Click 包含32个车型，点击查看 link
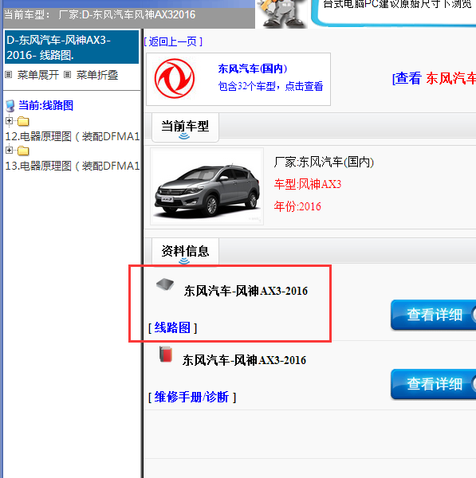The width and height of the screenshot is (476, 478). click(x=270, y=86)
